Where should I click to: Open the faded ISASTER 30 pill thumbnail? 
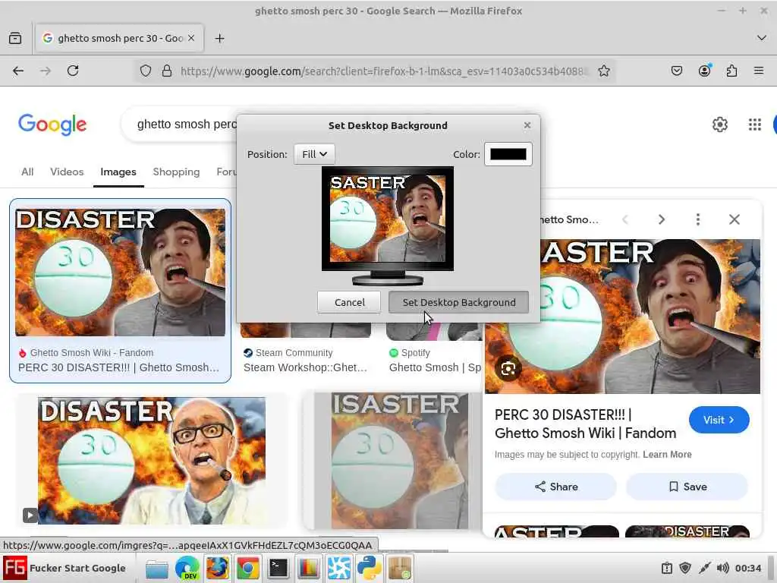(399, 461)
